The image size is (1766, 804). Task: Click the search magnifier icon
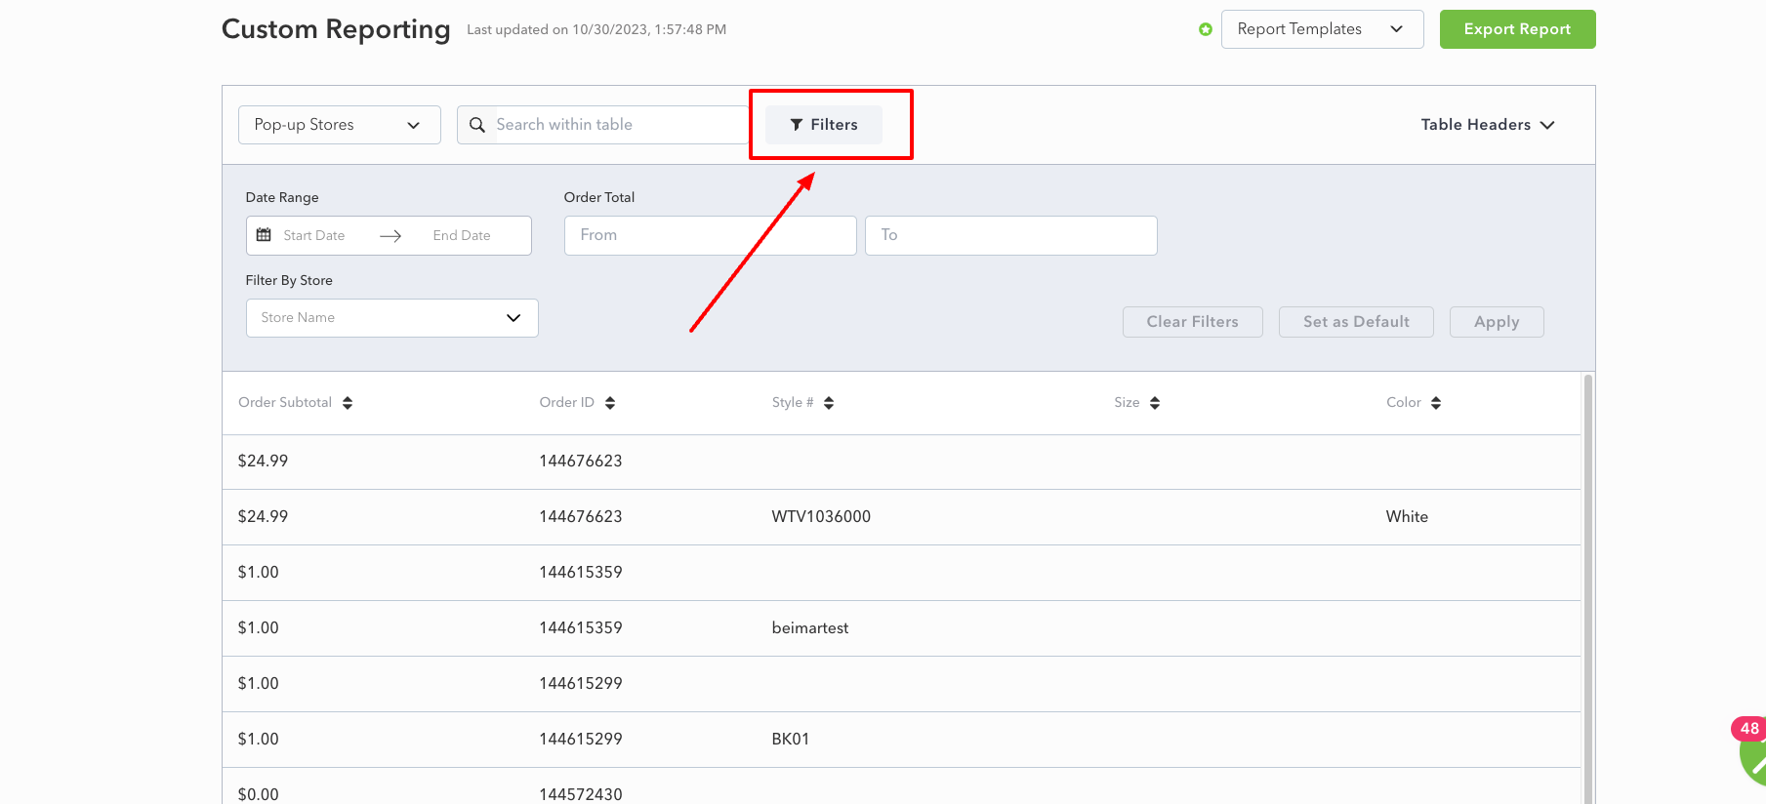477,125
